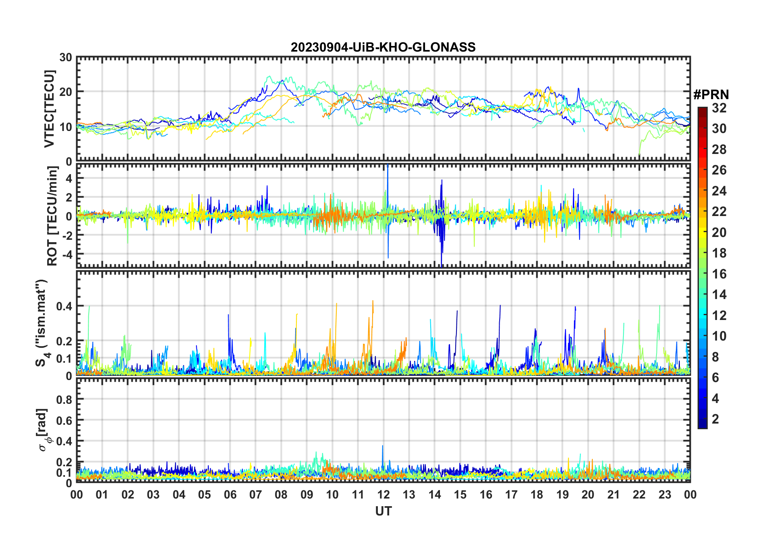This screenshot has height=536, width=767.
Task: Pick the cyan colorbar segment beside 12
Action: (x=702, y=315)
